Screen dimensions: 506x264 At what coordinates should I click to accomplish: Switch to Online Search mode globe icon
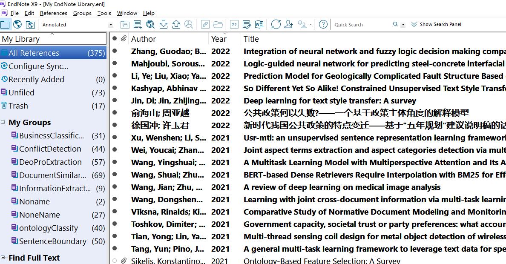click(x=17, y=25)
